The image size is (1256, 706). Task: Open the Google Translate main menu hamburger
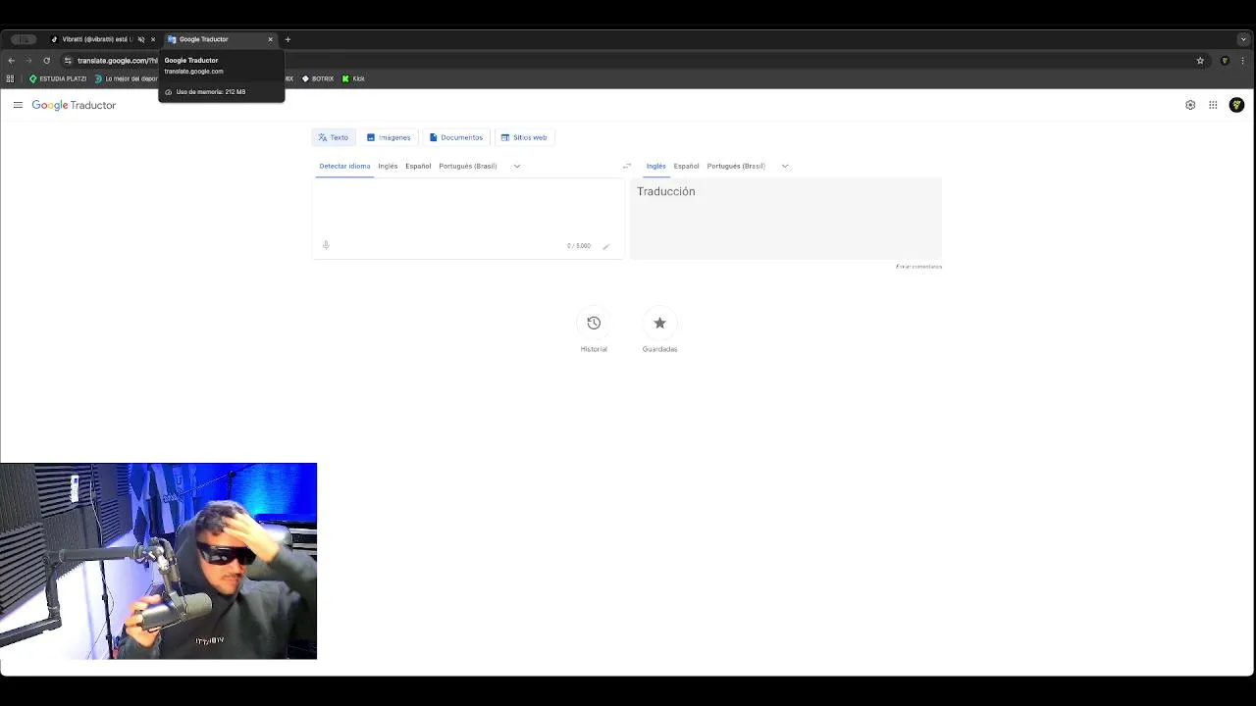[x=18, y=105]
